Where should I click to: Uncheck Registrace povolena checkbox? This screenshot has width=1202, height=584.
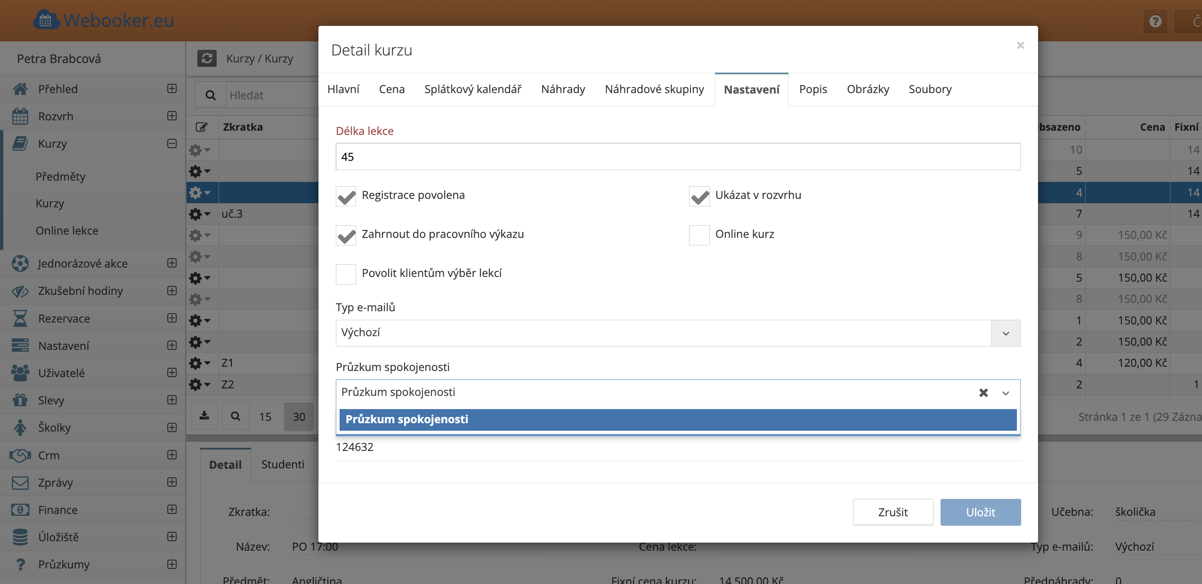coord(346,196)
